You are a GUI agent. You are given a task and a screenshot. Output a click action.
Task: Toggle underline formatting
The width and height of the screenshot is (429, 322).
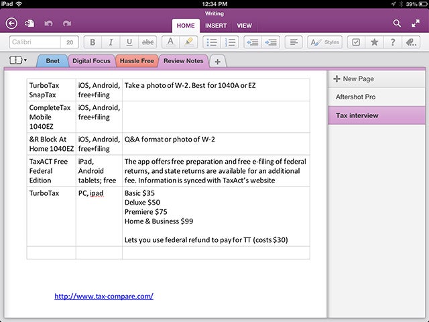tap(129, 42)
